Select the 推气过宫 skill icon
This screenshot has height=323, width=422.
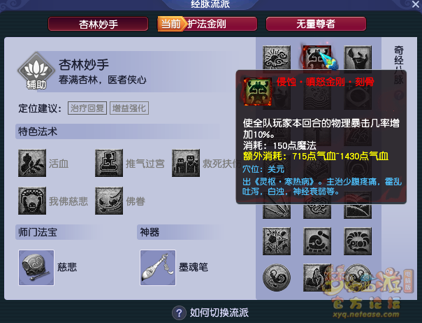pyautogui.click(x=109, y=163)
